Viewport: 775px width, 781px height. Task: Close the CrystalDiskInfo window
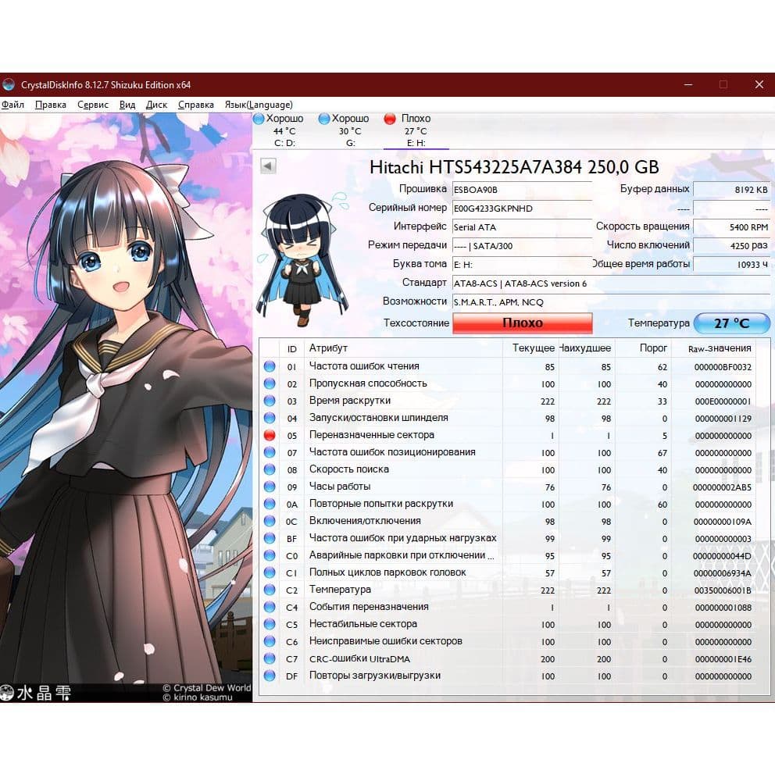(759, 84)
